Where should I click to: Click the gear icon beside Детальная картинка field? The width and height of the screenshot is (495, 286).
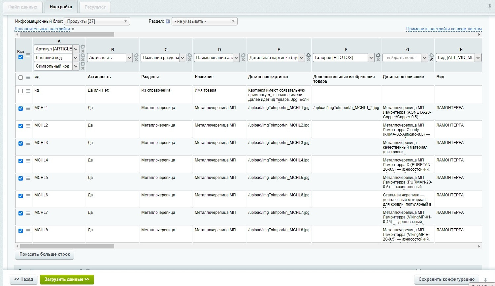pos(309,55)
